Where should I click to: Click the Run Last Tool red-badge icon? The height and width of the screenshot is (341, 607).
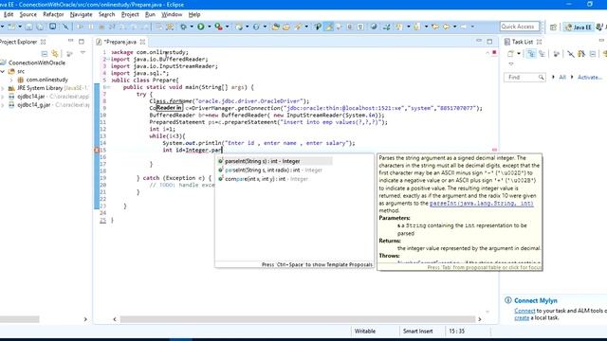219,27
